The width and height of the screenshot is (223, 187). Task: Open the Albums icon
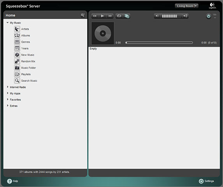pos(17,35)
